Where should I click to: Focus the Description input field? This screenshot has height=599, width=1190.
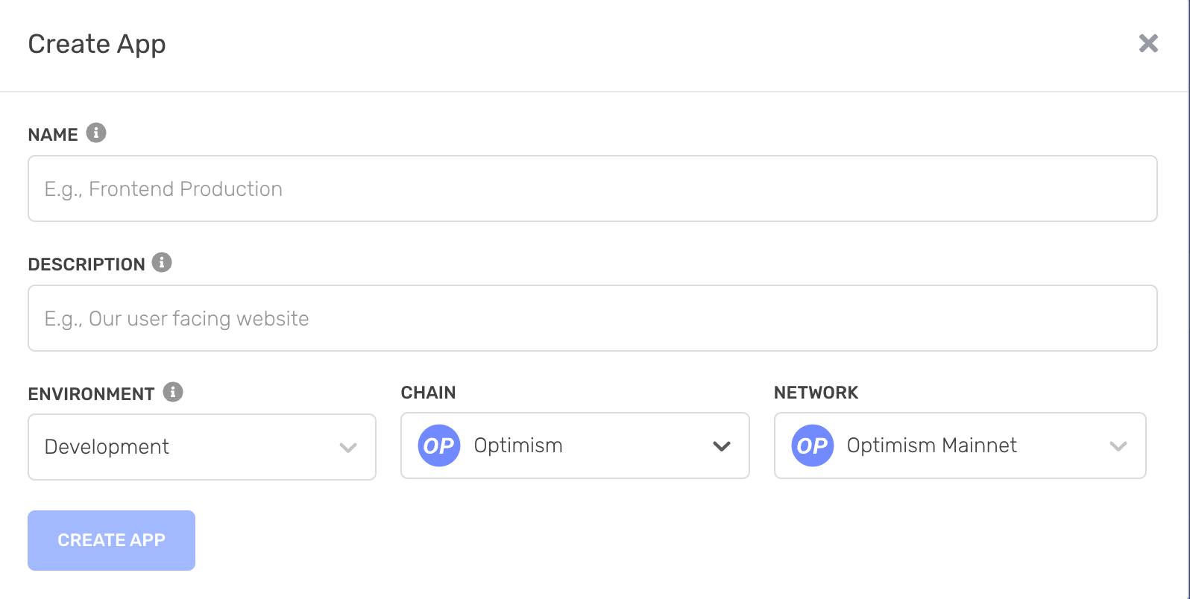(x=593, y=318)
